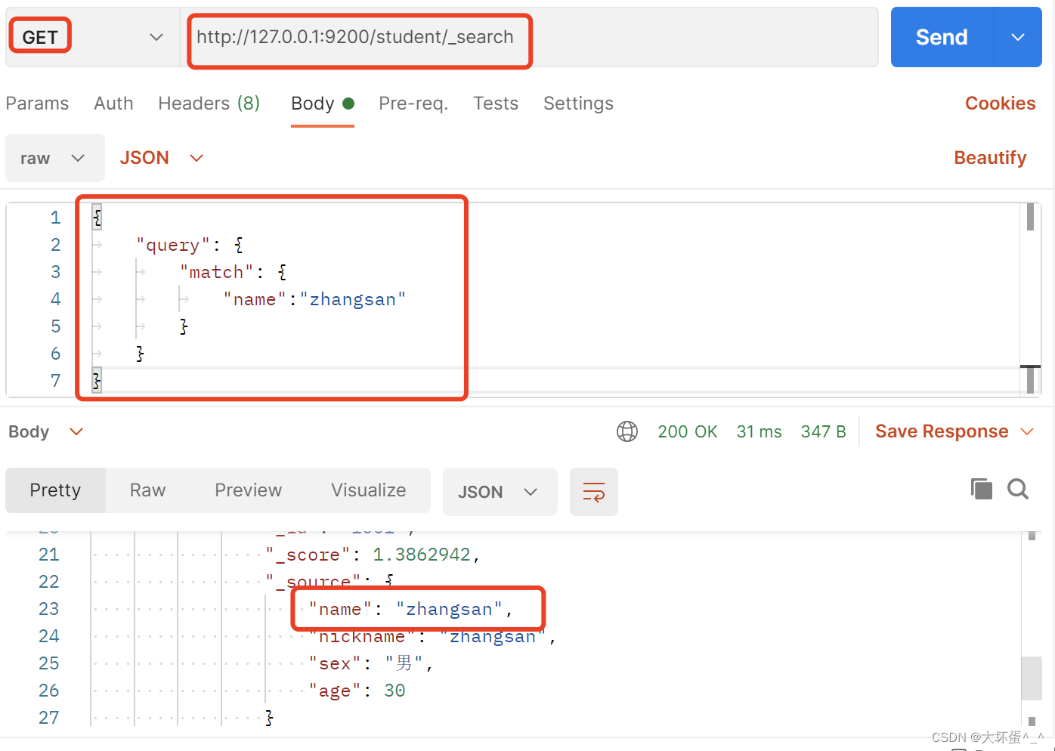The height and width of the screenshot is (751, 1055).
Task: Open the Save Response menu
Action: (954, 431)
